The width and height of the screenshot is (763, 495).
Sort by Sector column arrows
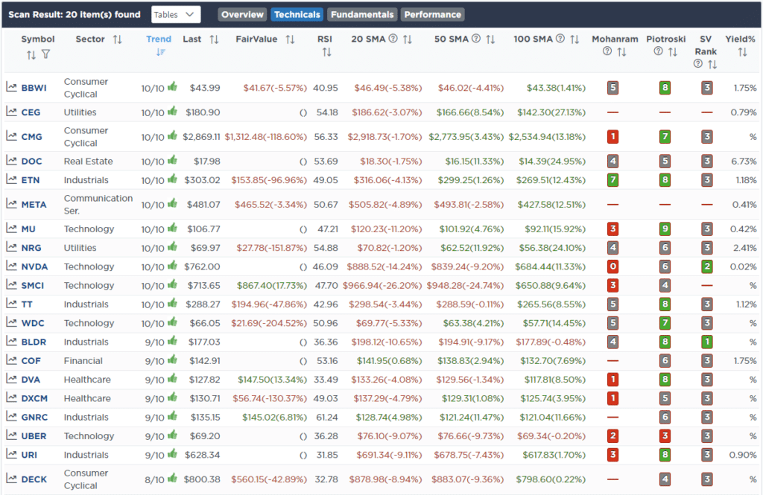click(117, 39)
